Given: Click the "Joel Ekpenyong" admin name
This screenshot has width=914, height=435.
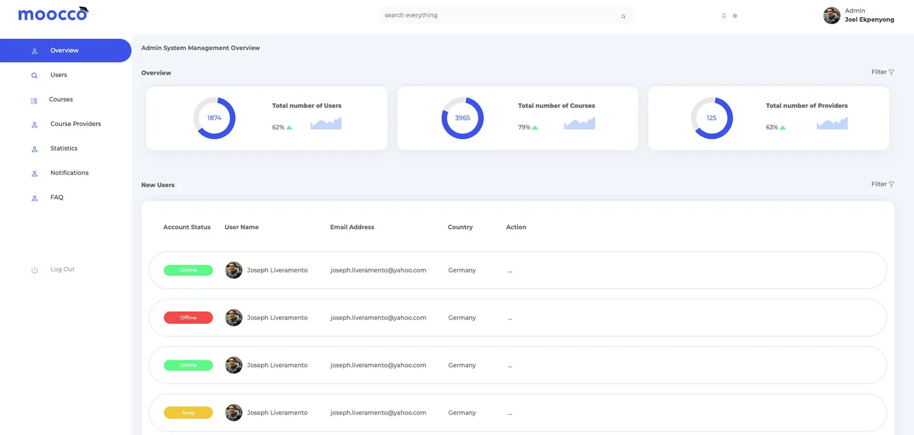Looking at the screenshot, I should click(869, 19).
